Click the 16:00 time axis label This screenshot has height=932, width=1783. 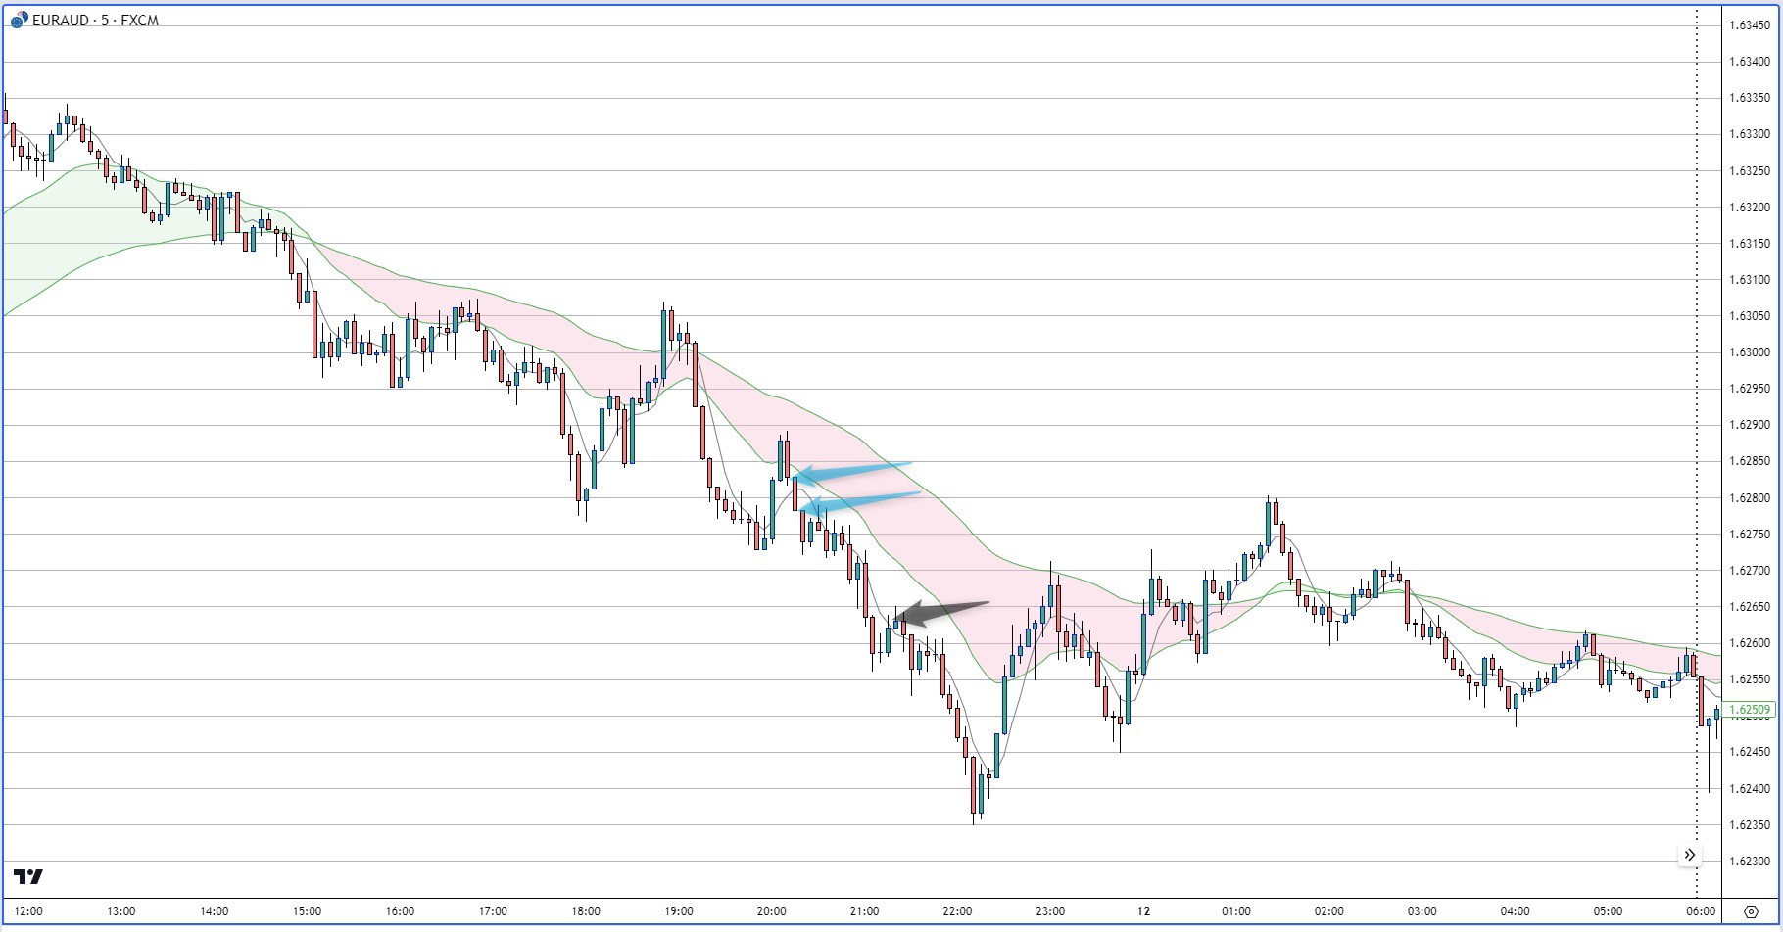tap(400, 911)
